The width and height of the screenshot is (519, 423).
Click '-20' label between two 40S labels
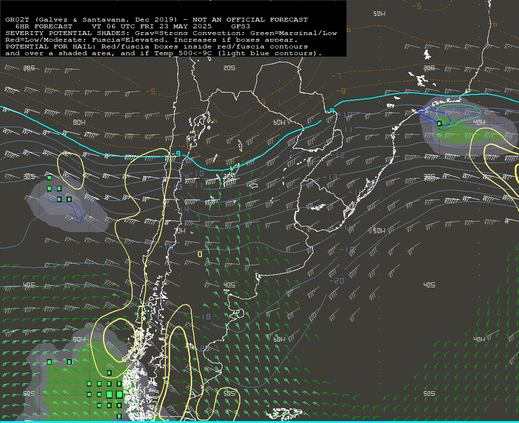coord(337,281)
